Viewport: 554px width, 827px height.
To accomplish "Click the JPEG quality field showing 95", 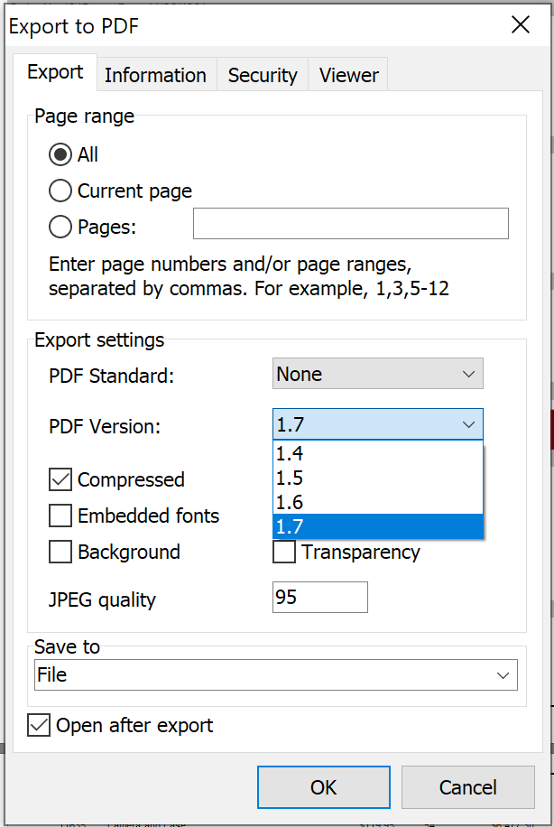I will 320,597.
